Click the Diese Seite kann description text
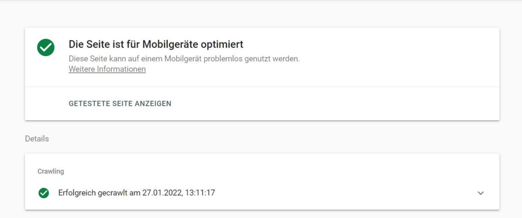This screenshot has width=522, height=218. pyautogui.click(x=184, y=59)
